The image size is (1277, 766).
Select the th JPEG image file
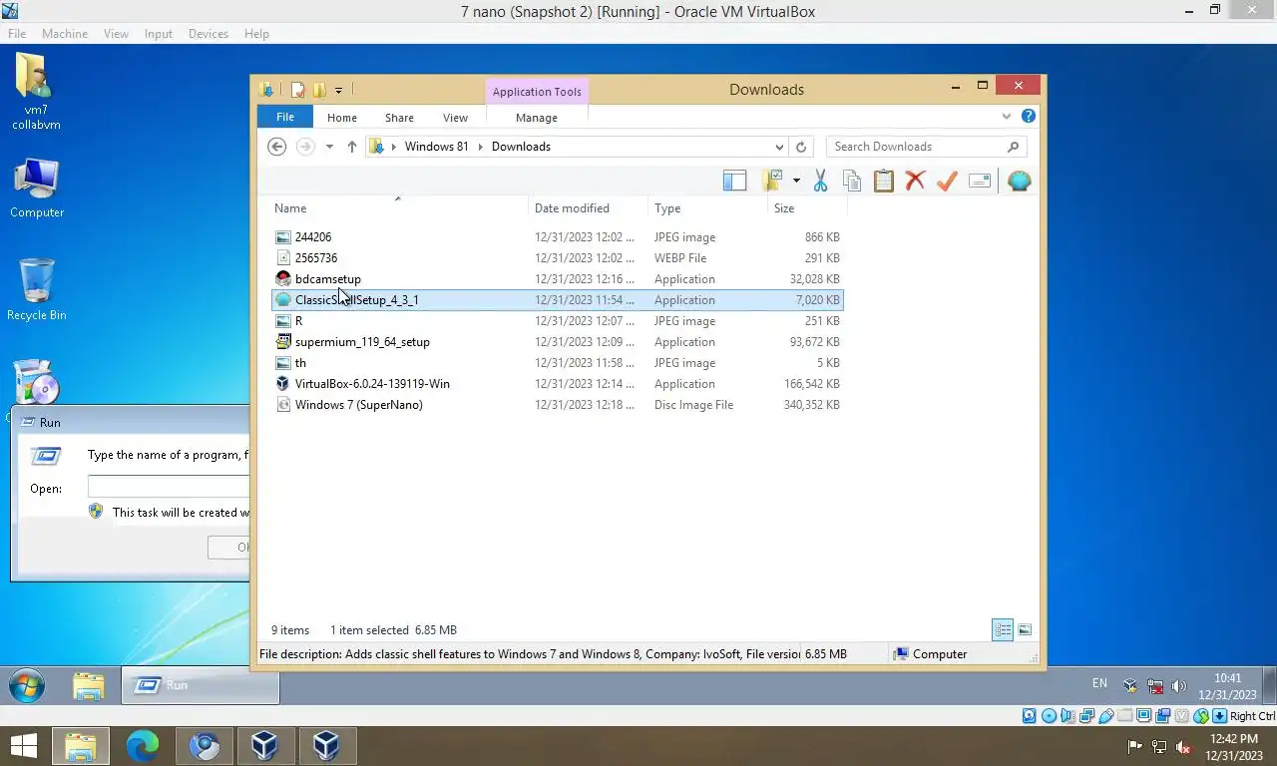tap(557, 363)
